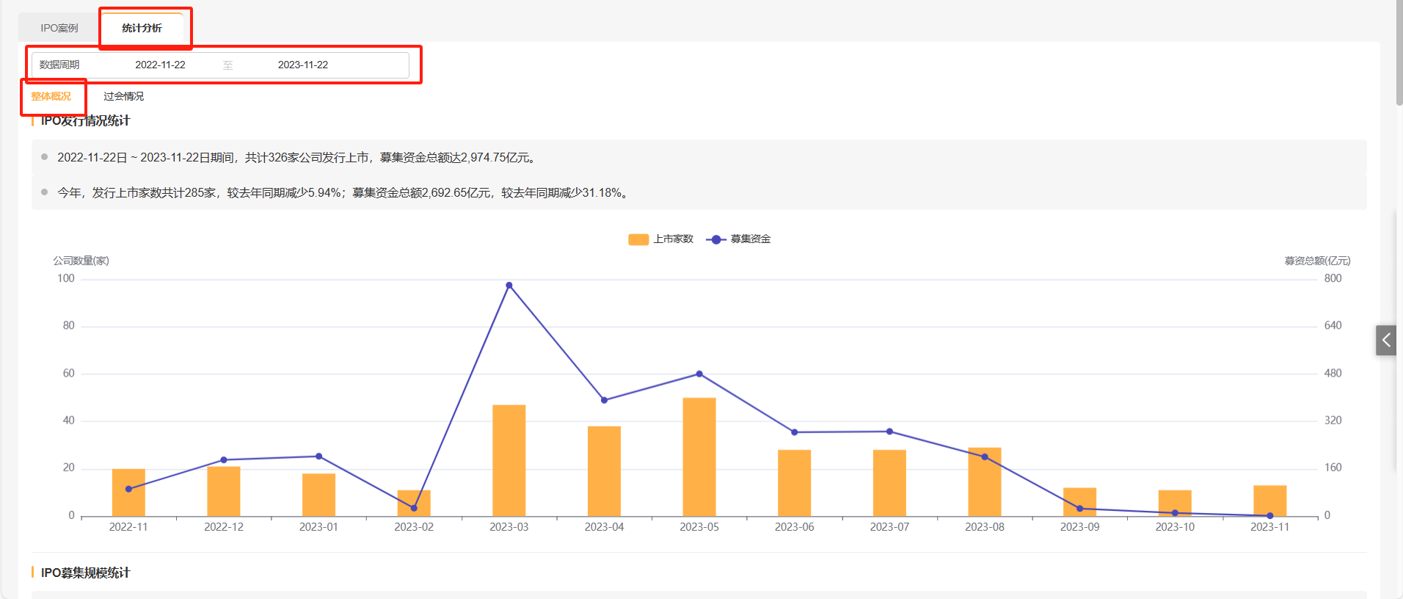
Task: Toggle the 上市家数 legend swatch
Action: pos(638,239)
